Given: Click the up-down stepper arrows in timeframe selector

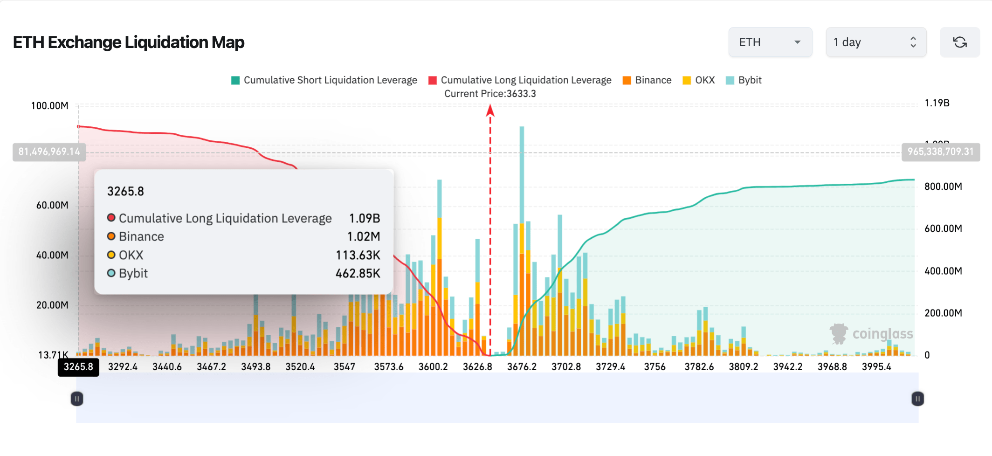Looking at the screenshot, I should click(x=913, y=42).
